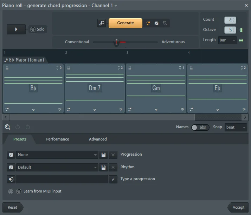Click the dice randomize icon next to Generate
Viewport: 251px width, 215px height.
(156, 23)
